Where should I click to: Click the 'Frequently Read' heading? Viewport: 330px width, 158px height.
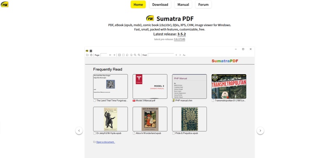(108, 69)
